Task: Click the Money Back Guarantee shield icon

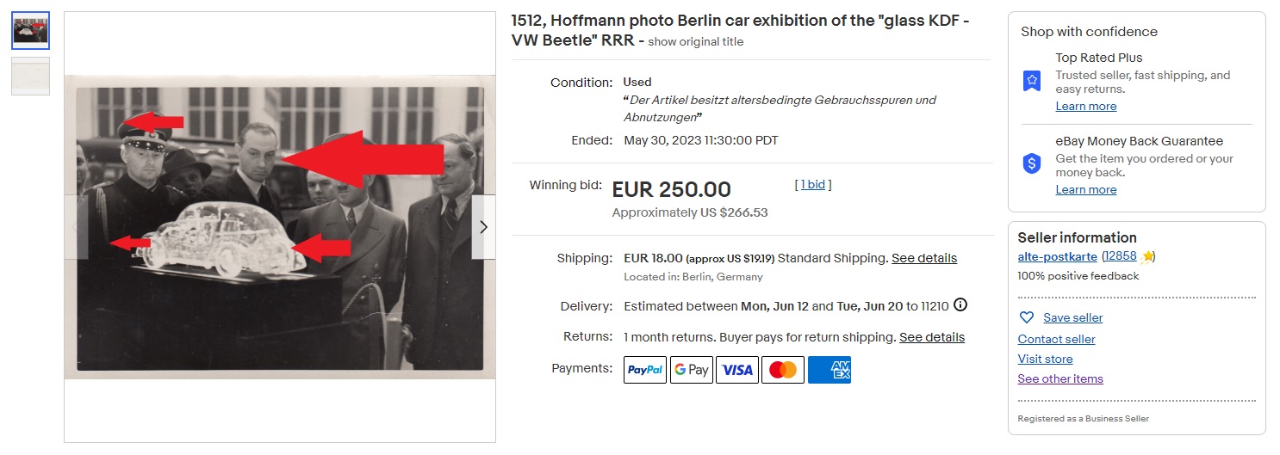Action: click(1032, 163)
